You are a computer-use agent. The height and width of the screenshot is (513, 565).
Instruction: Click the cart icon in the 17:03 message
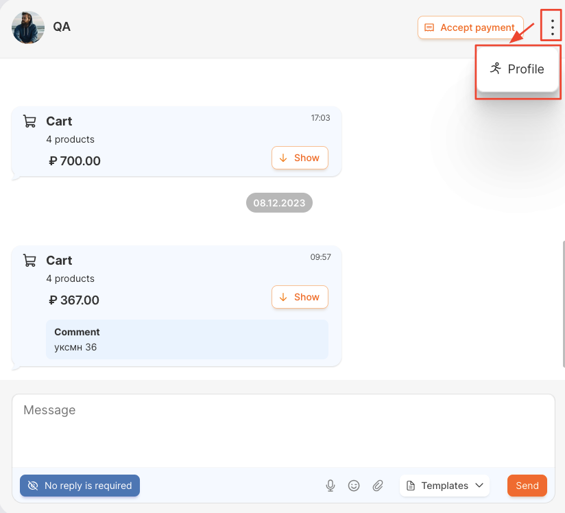tap(29, 121)
